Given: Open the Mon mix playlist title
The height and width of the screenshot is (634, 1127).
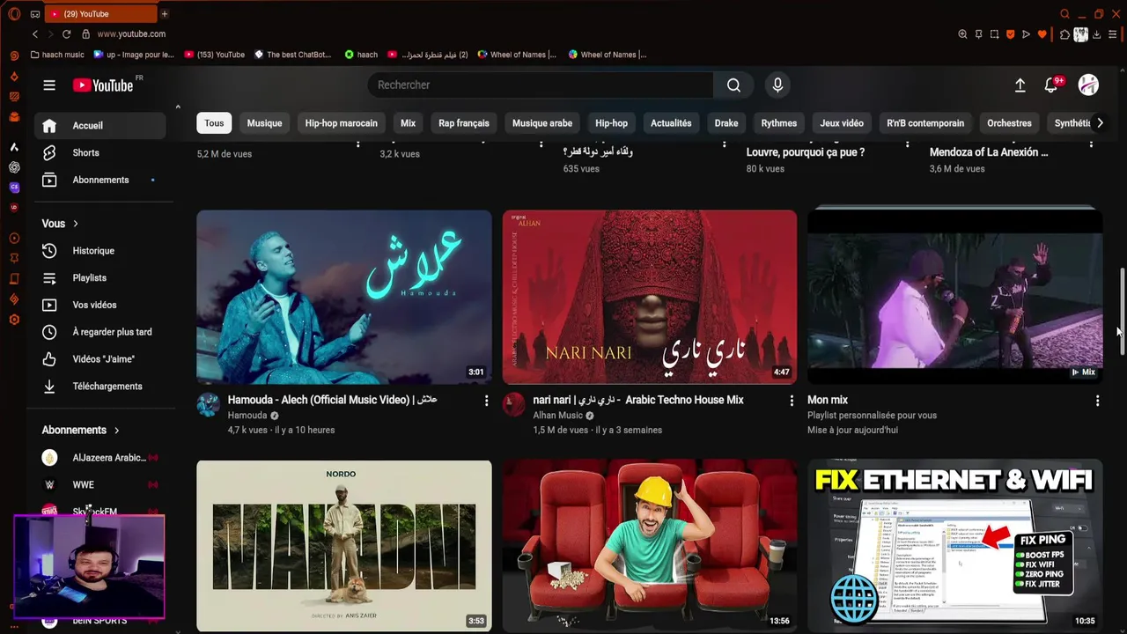Looking at the screenshot, I should pos(828,400).
